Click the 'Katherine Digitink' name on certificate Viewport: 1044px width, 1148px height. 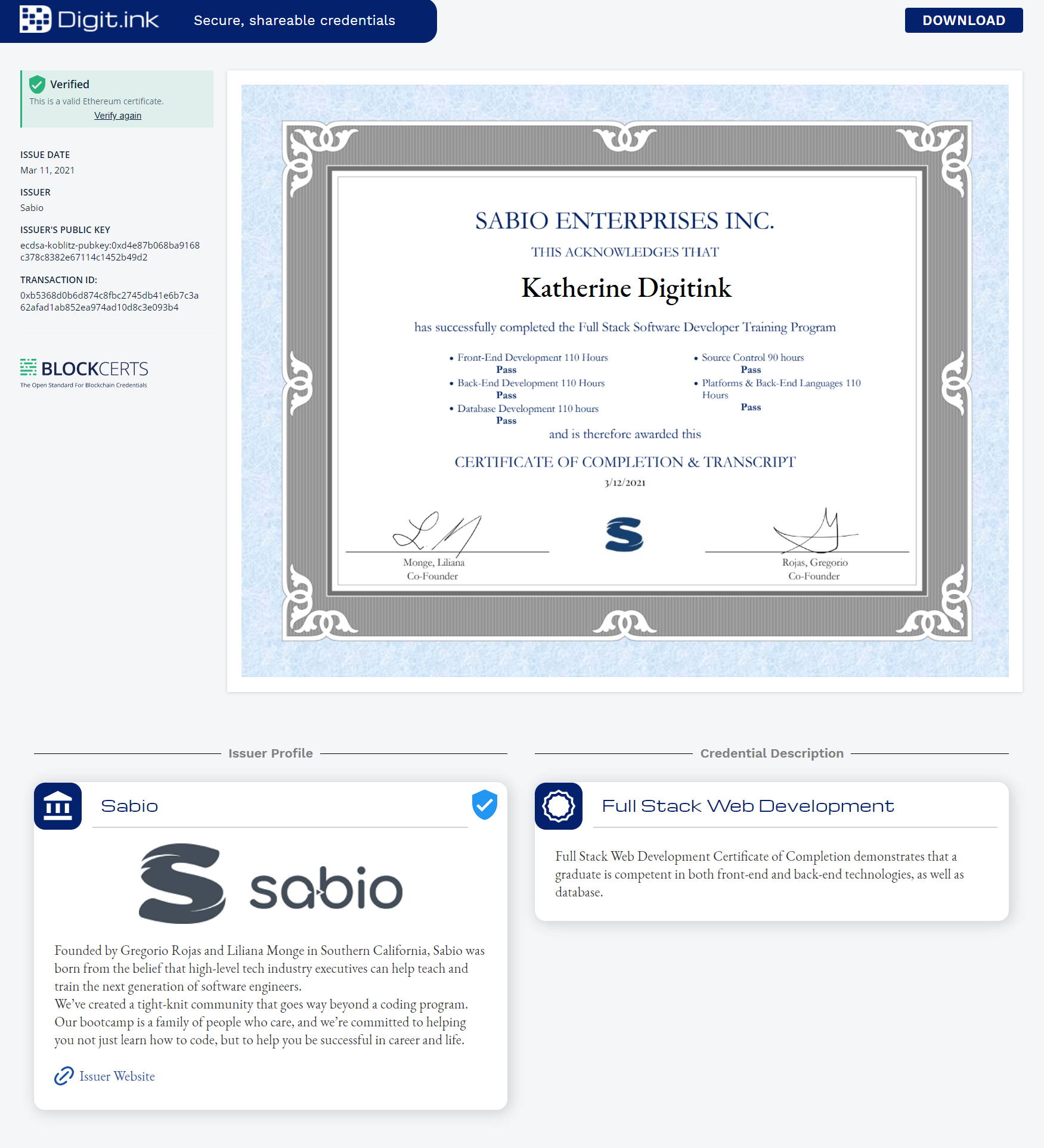pos(626,288)
